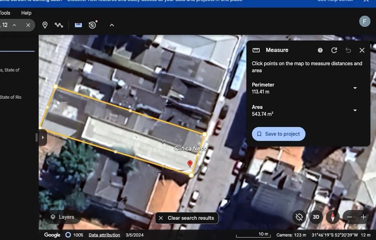The width and height of the screenshot is (376, 240).
Task: Collapse the toolbar with the up chevron
Action: click(x=112, y=25)
